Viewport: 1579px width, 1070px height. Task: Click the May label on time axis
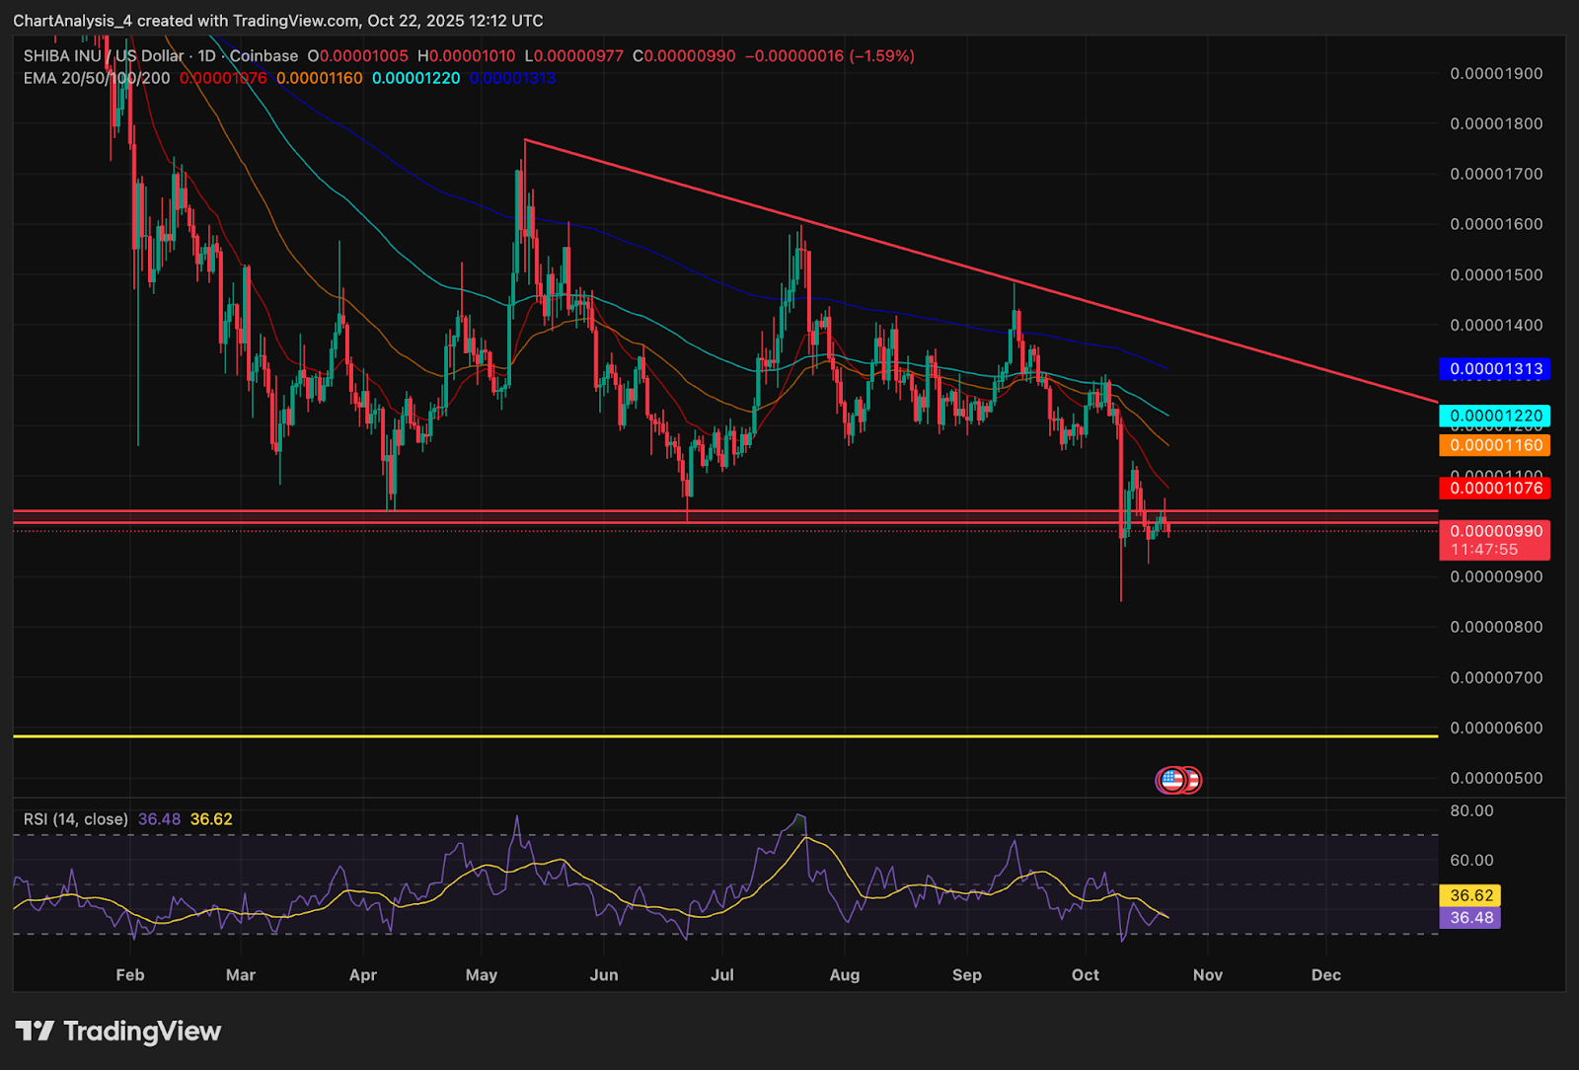481,975
